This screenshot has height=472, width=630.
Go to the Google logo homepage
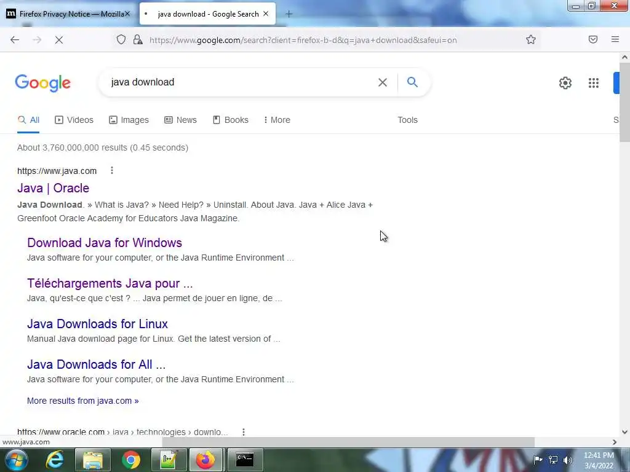tap(42, 83)
